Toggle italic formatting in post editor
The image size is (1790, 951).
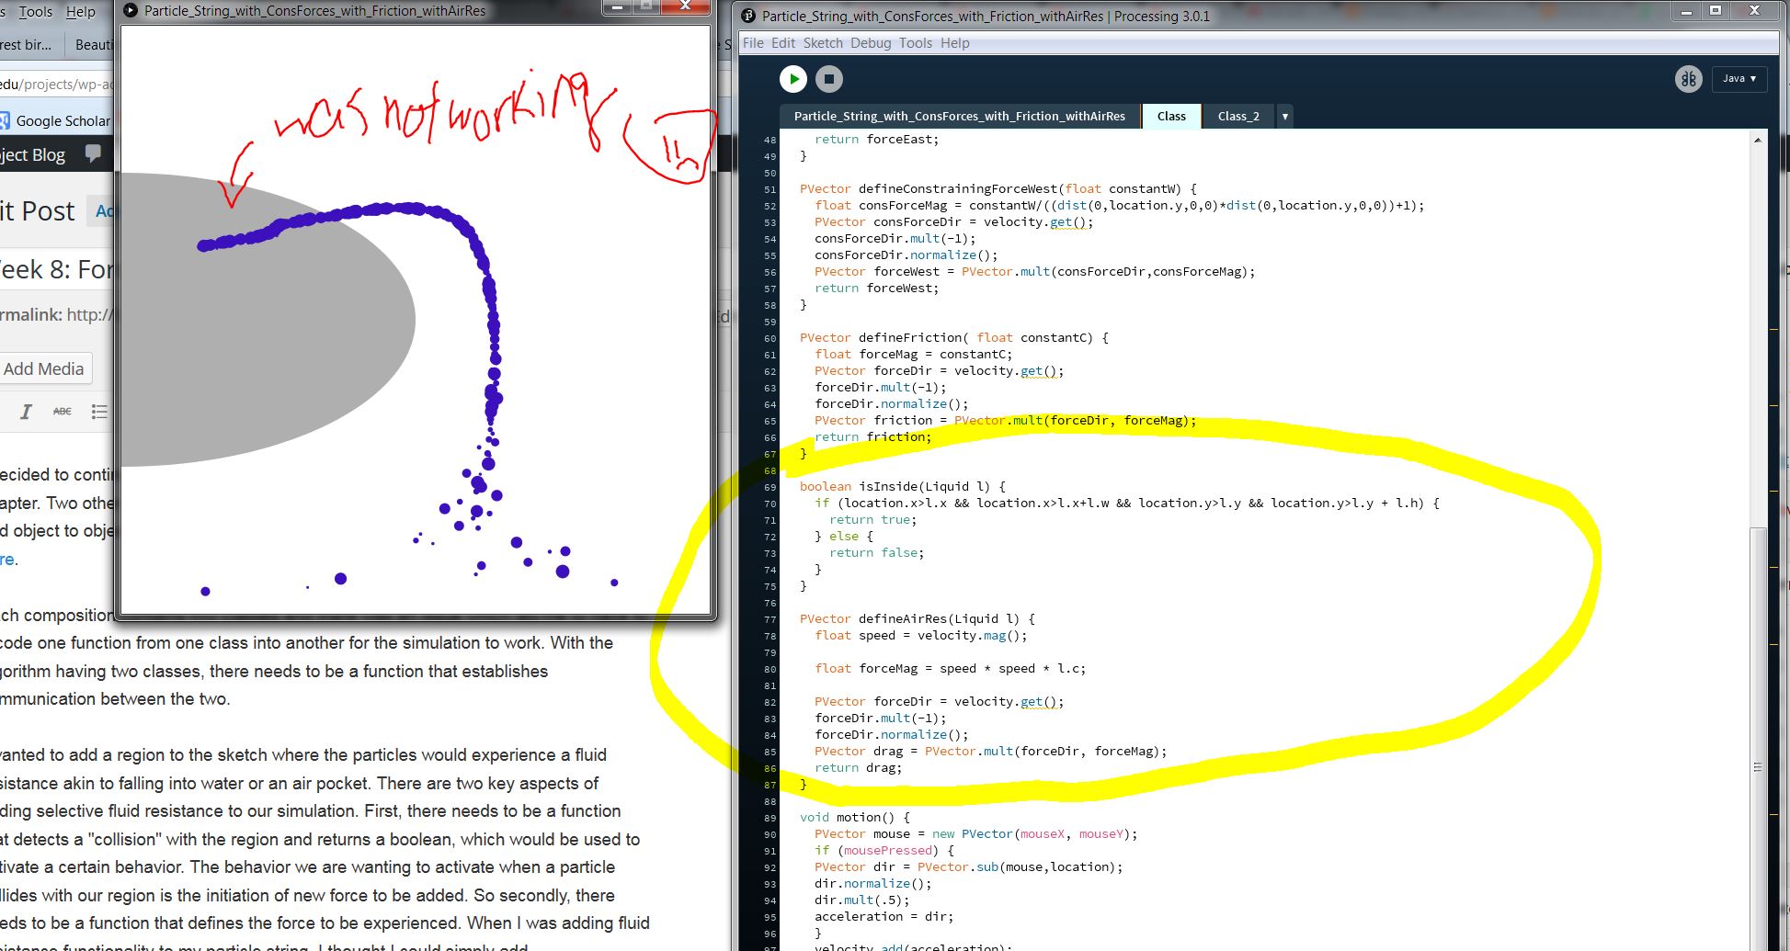click(26, 412)
